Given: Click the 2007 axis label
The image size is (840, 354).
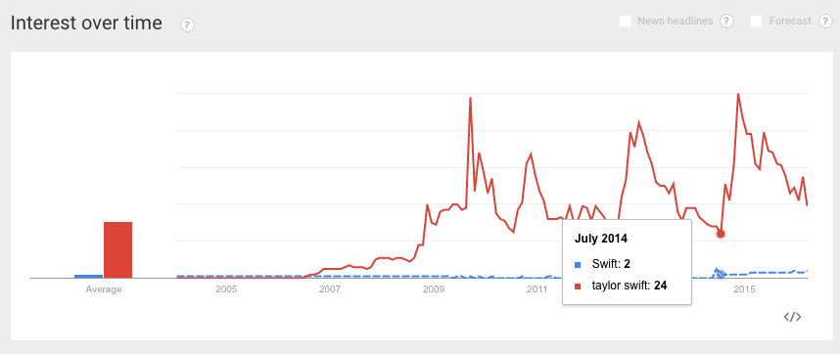Looking at the screenshot, I should tap(330, 289).
